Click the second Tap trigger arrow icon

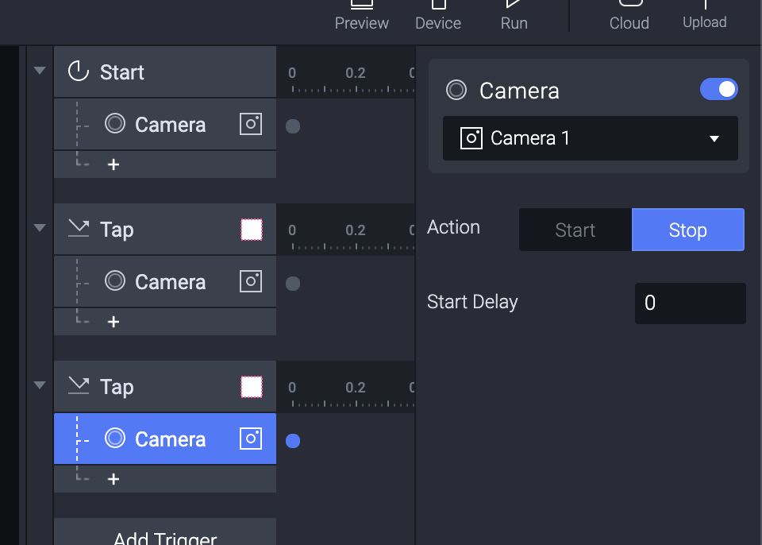(78, 387)
